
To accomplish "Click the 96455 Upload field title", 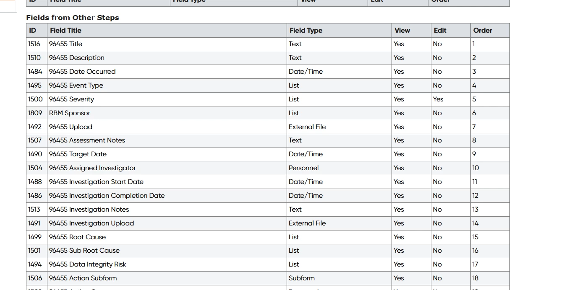I will (70, 127).
